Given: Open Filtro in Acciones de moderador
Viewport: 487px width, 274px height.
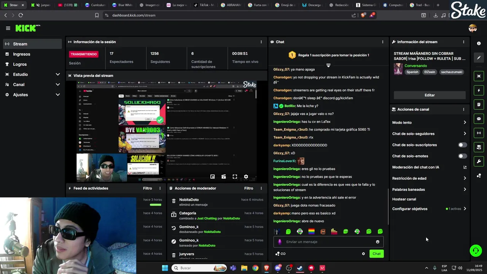Looking at the screenshot, I should tap(248, 188).
